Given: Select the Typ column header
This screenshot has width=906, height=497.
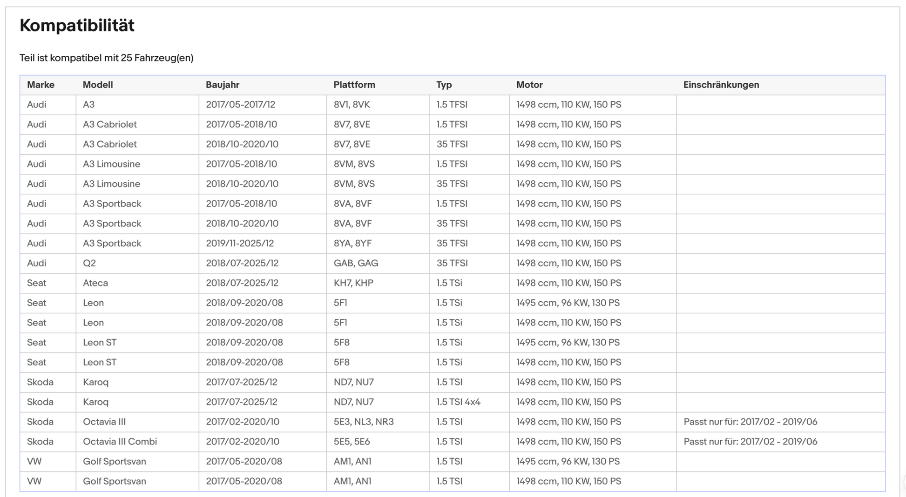Looking at the screenshot, I should [x=444, y=85].
